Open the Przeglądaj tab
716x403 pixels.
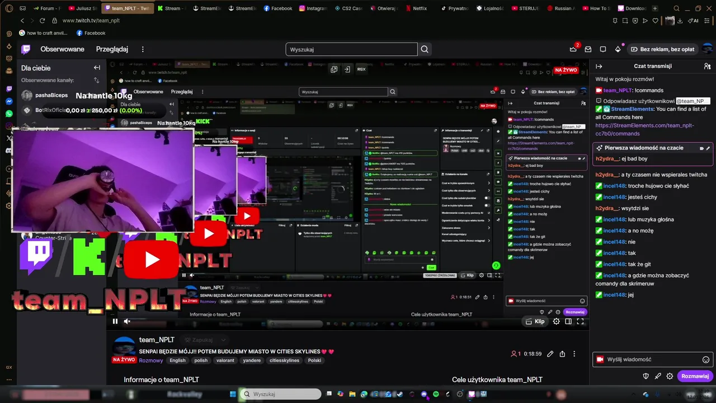click(x=112, y=49)
